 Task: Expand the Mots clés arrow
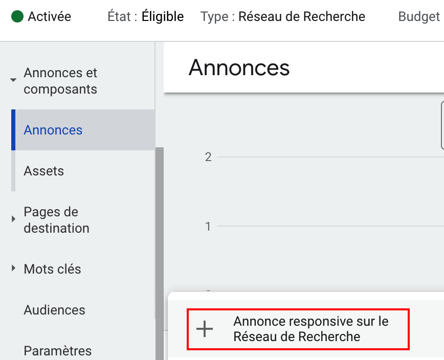(13, 268)
